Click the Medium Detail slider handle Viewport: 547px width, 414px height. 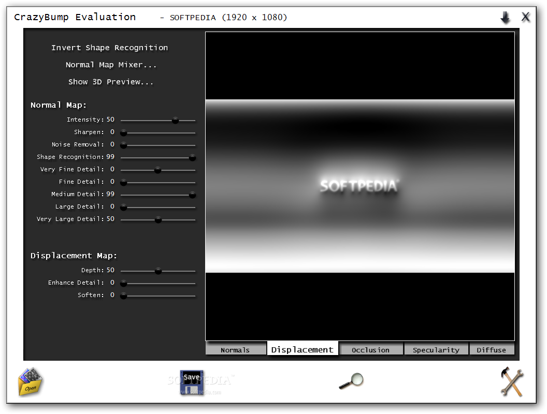[192, 195]
